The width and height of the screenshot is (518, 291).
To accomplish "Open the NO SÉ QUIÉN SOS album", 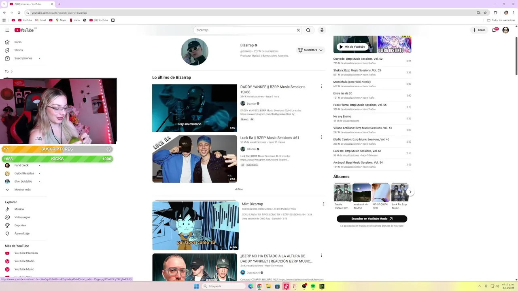I will click(380, 196).
